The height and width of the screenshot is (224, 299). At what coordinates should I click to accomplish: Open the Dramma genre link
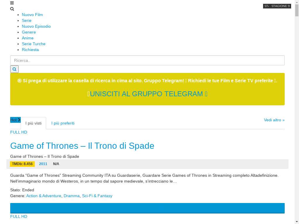tap(72, 196)
